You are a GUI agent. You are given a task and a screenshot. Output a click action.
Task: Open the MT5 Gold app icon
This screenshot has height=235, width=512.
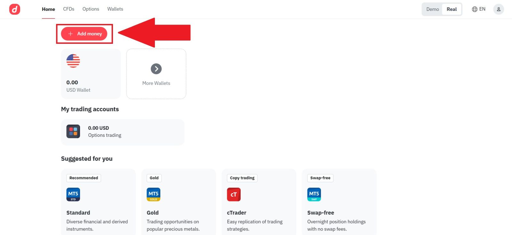(153, 194)
